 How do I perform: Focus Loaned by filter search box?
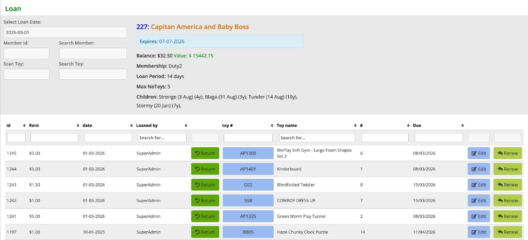click(x=162, y=138)
